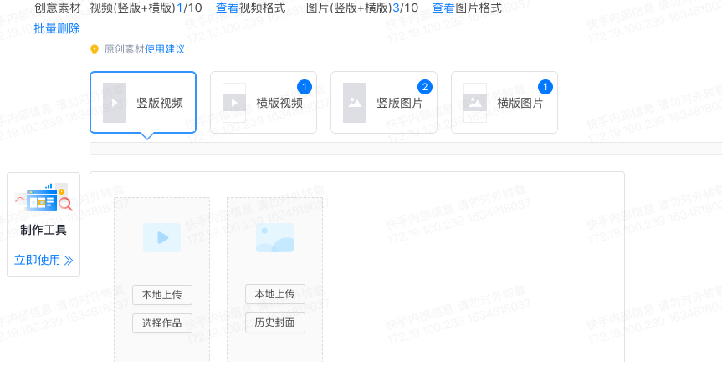Click the 制作工具 illustration icon
This screenshot has width=722, height=365.
point(44,198)
